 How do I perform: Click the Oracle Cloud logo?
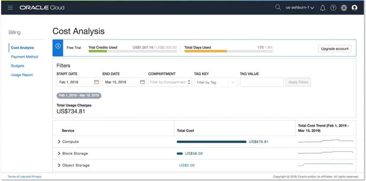click(42, 8)
